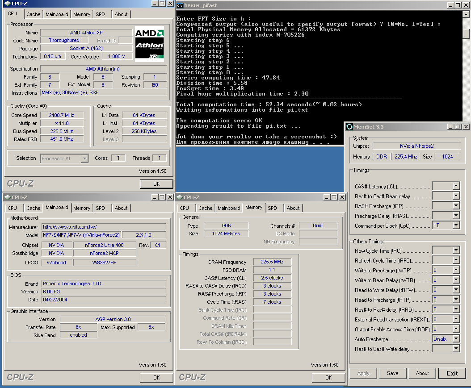Open Ras# to Ras# delay (tRRD) dropdown
The height and width of the screenshot is (388, 471).
(x=456, y=309)
